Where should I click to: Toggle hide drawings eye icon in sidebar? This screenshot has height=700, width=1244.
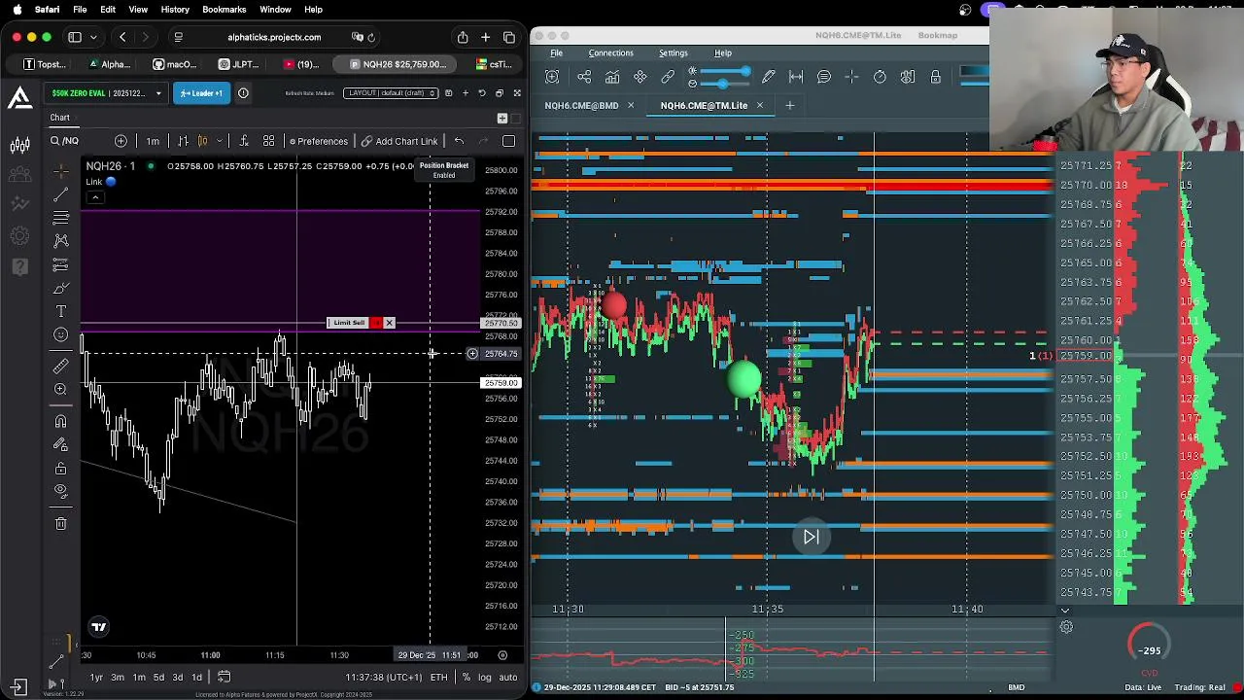tap(60, 490)
